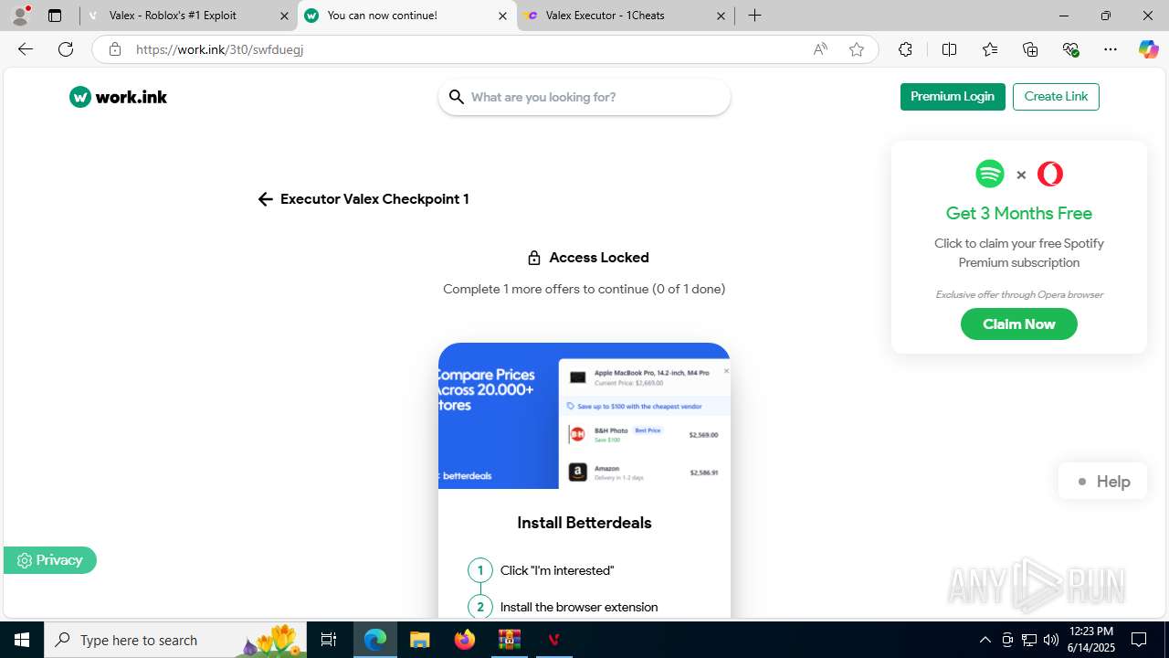Click the search magnifier icon
Screen dimensions: 1169x658
[x=457, y=97]
